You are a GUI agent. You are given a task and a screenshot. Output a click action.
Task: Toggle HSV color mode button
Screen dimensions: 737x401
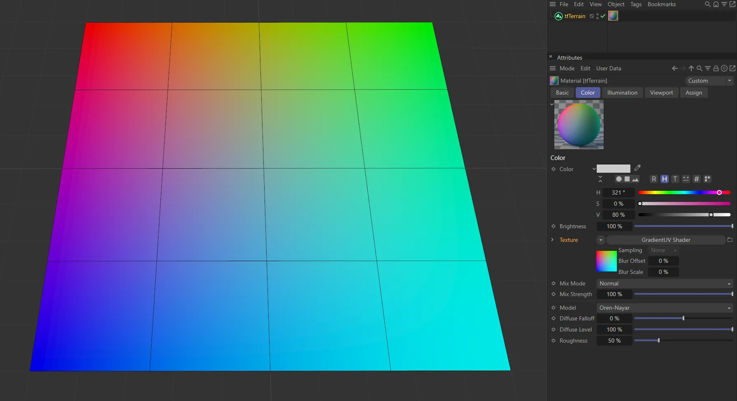tap(665, 179)
